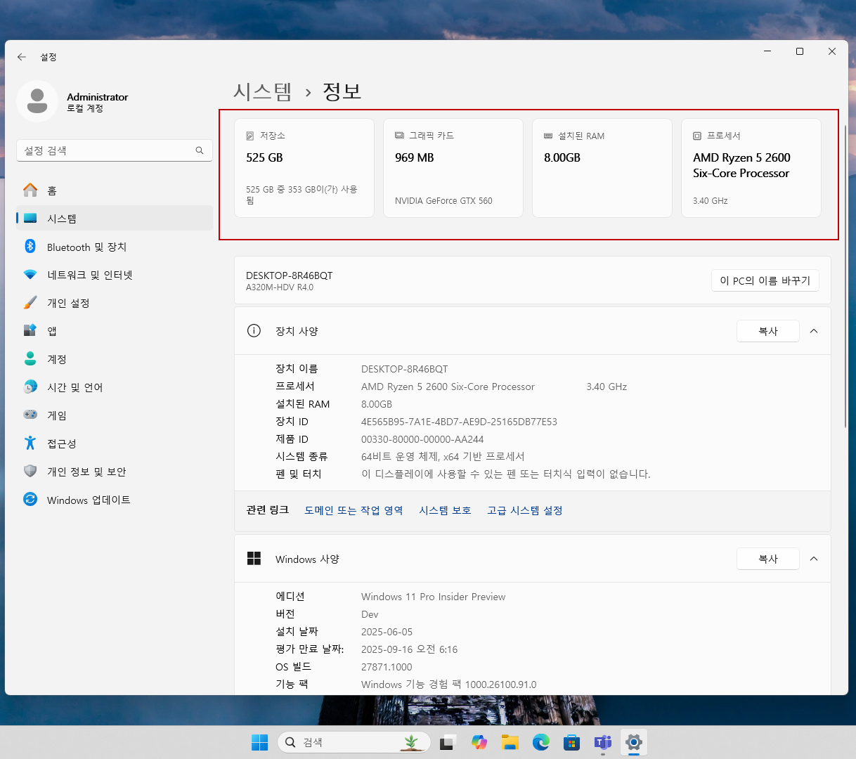Open the 프로세서 AMD Ryzen card
Viewport: 856px width, 759px height.
(x=751, y=168)
